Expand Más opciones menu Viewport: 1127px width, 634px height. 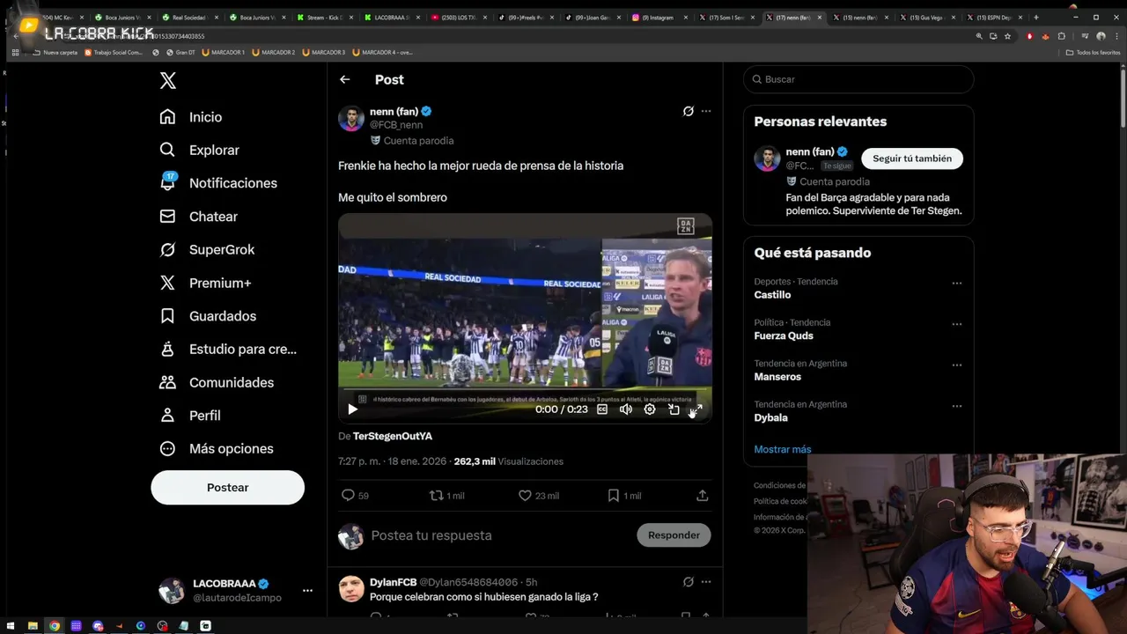point(216,448)
